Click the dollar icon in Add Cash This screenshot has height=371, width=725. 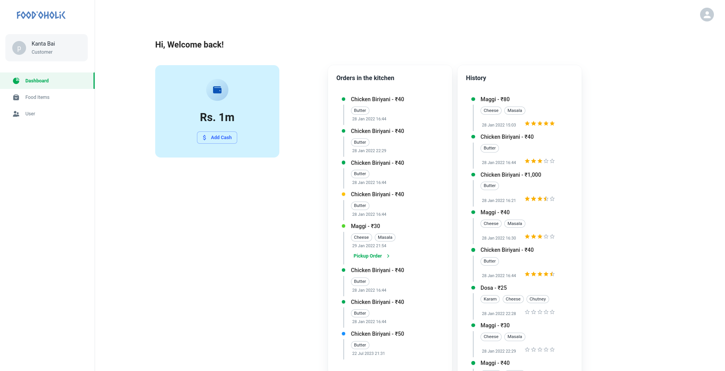pos(205,138)
